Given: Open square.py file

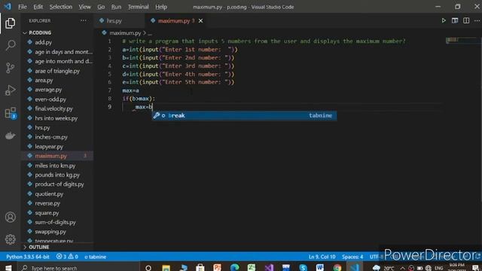Looking at the screenshot, I should click(47, 213).
